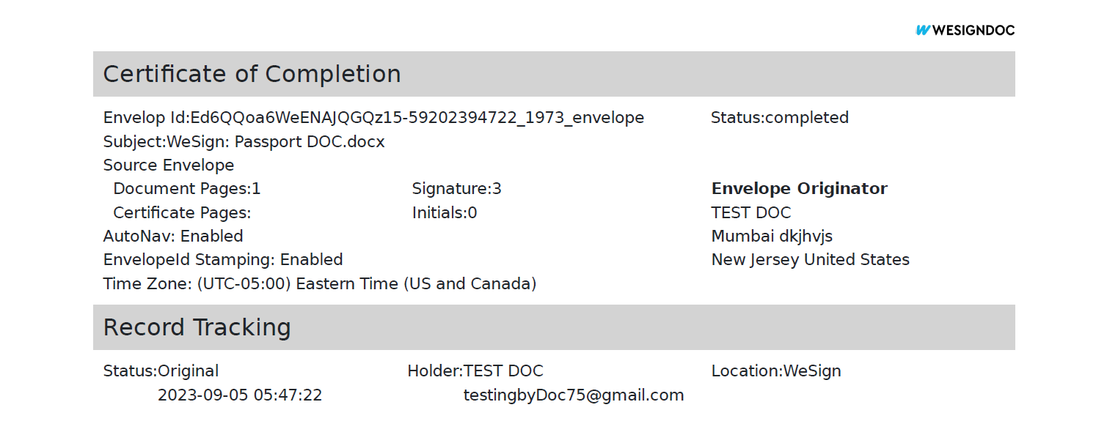
Task: Select the Envelop Id text line
Action: pos(373,118)
